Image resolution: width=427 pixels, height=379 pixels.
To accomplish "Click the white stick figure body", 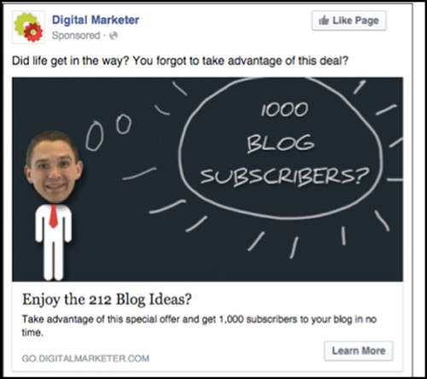I will (53, 242).
